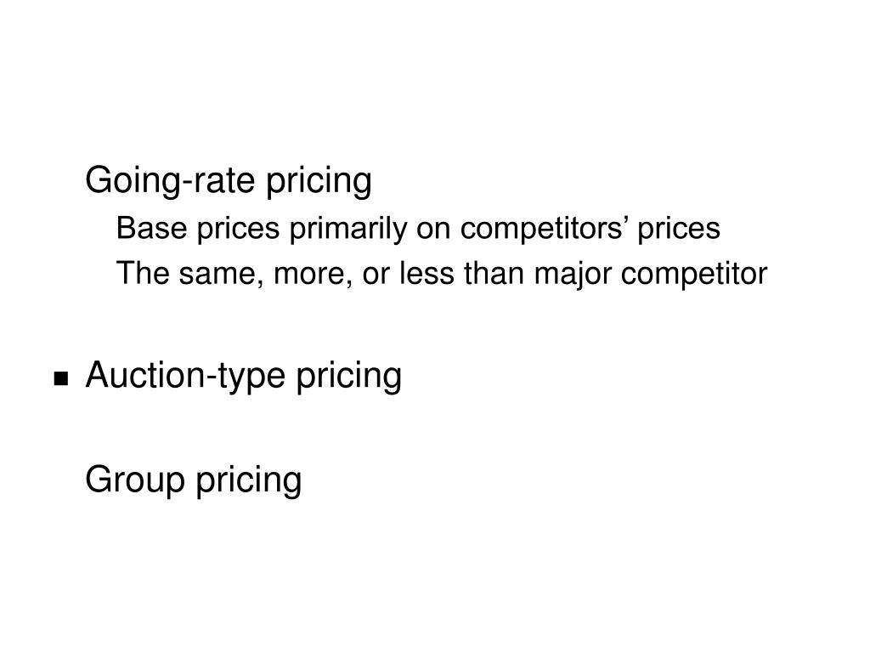Click the word 'same,' in the second sub-line
The image size is (870, 653).
point(222,275)
